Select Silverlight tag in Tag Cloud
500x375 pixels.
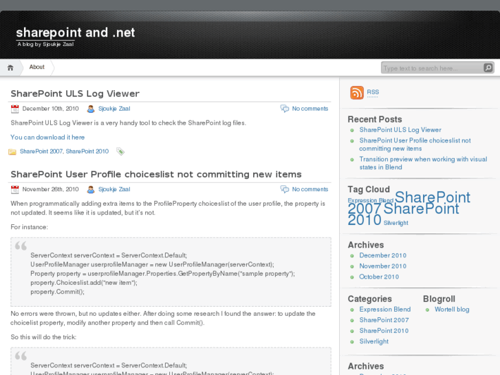[395, 223]
